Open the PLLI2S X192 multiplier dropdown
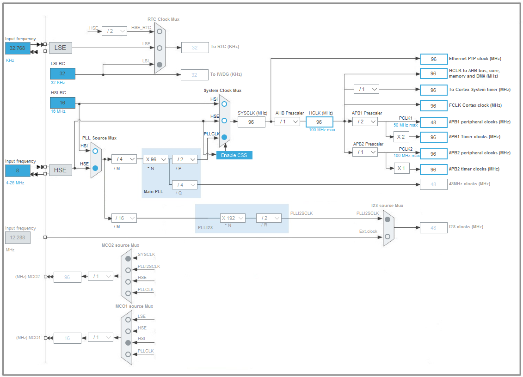 232,218
